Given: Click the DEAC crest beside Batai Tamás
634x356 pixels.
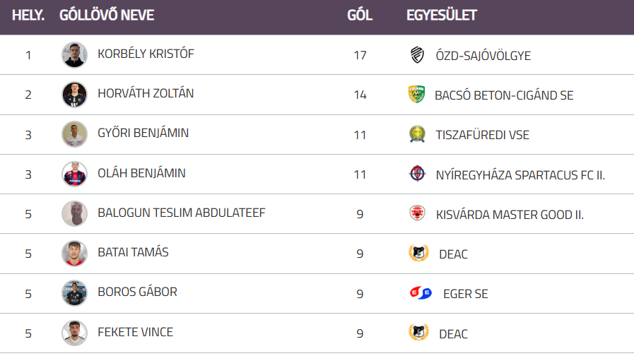Looking at the screenshot, I should tap(418, 253).
